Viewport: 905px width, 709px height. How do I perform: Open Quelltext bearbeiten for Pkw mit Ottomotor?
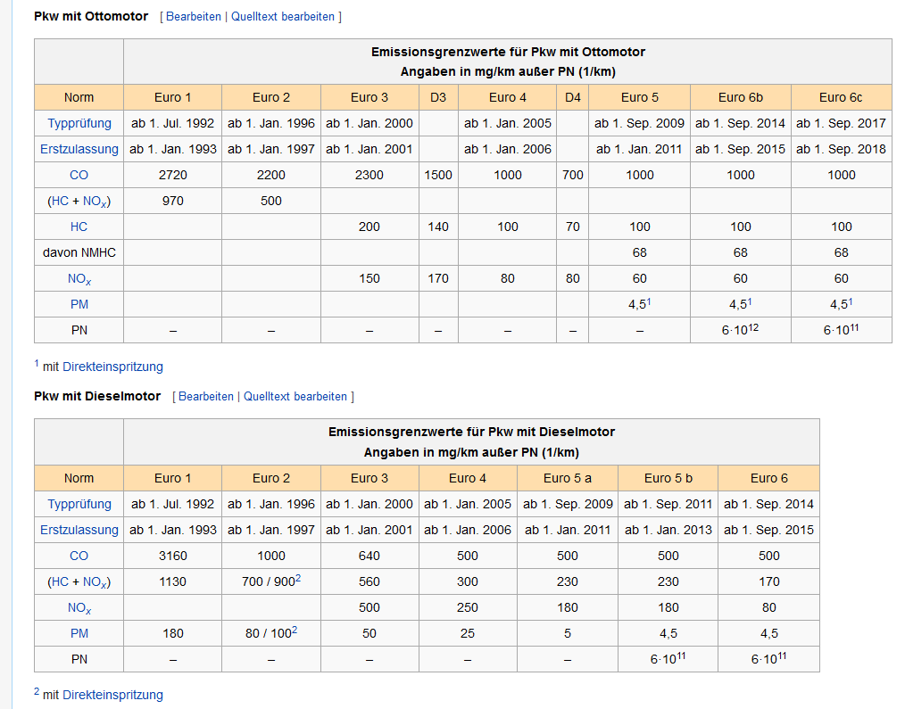pos(283,17)
